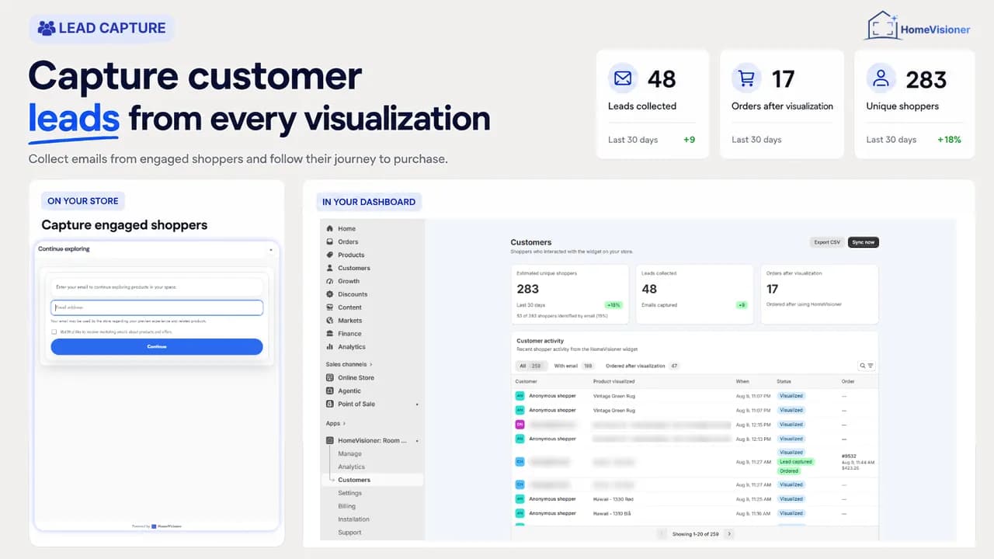Click the person icon on Unique shoppers card
The height and width of the screenshot is (559, 994).
[881, 78]
